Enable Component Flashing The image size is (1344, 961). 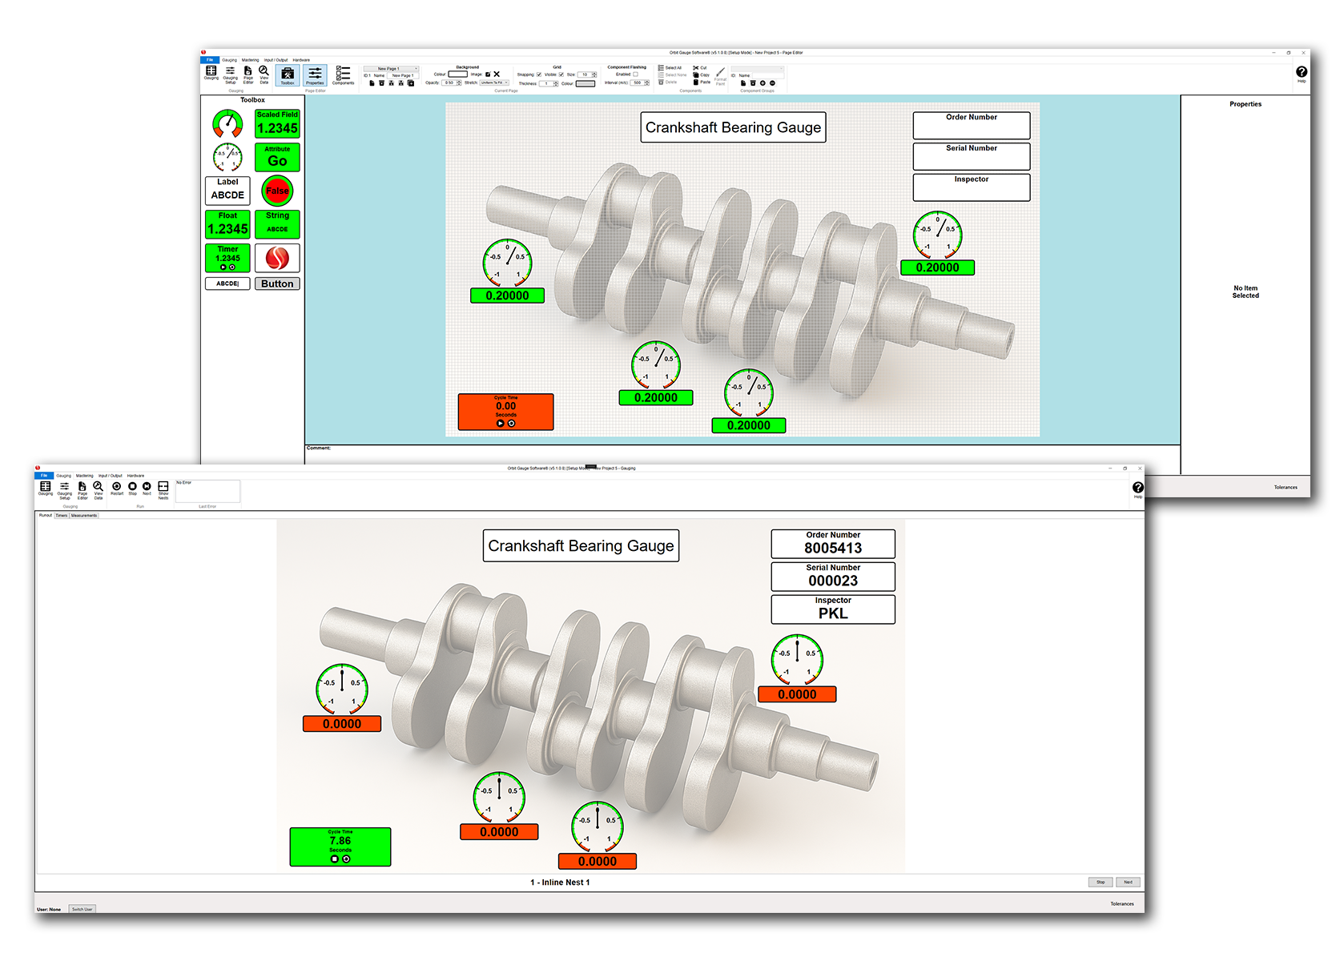click(x=635, y=74)
